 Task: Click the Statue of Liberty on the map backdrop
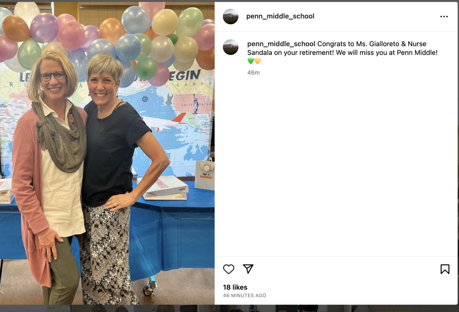[x=196, y=104]
